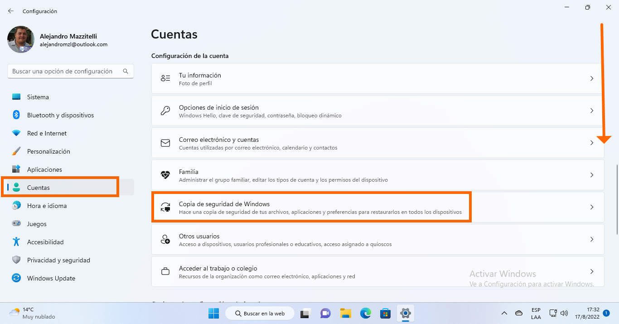This screenshot has width=619, height=324.
Task: Open the clock showing 17:32 date panel
Action: [x=587, y=313]
